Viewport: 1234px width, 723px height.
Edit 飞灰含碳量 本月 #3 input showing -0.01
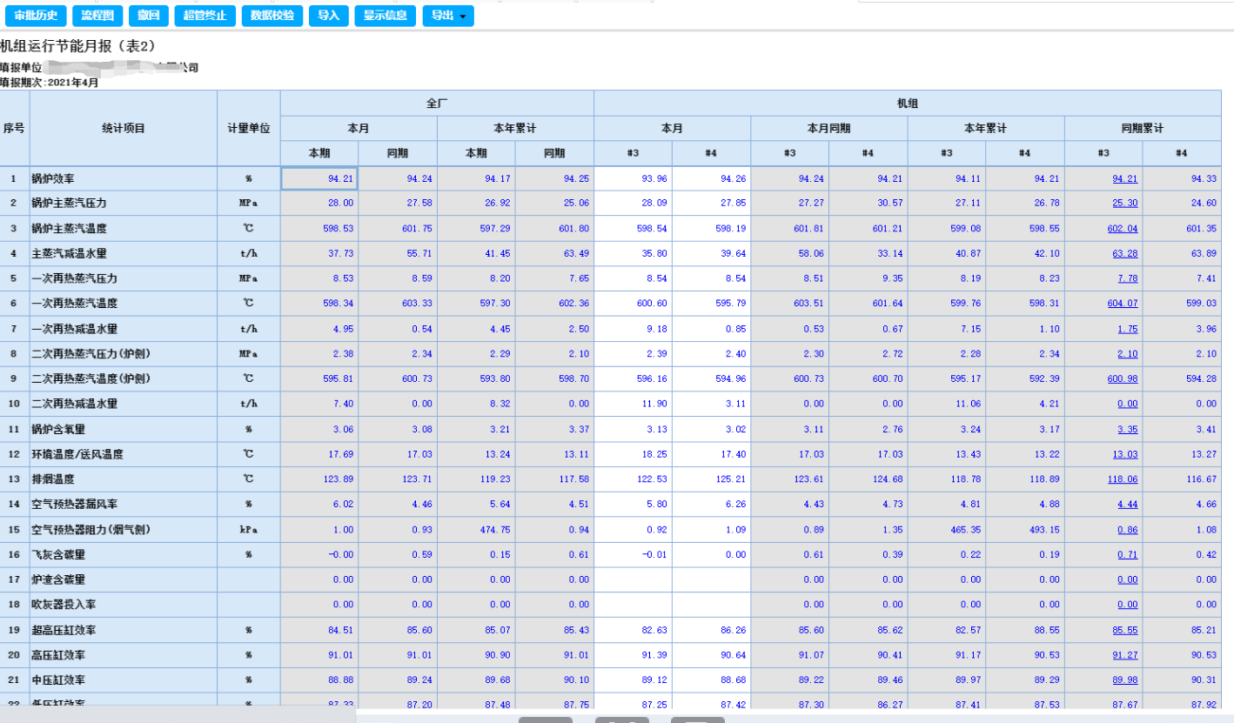coord(633,554)
